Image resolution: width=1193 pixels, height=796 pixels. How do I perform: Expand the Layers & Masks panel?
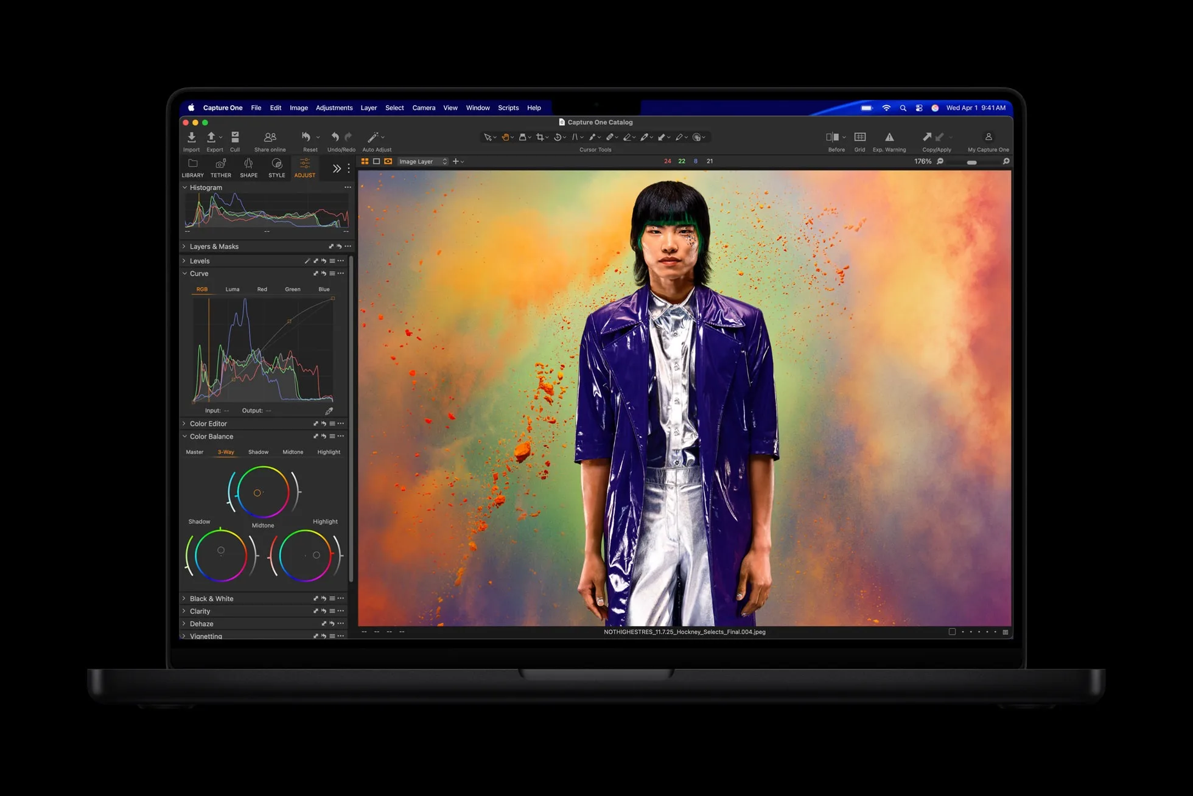point(214,246)
